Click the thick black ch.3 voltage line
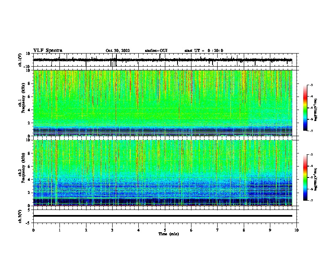This screenshot has height=258, width=334. point(163,216)
